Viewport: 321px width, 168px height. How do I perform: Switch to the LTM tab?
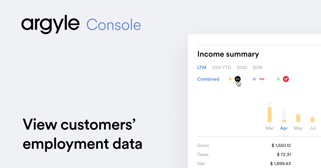(x=202, y=67)
